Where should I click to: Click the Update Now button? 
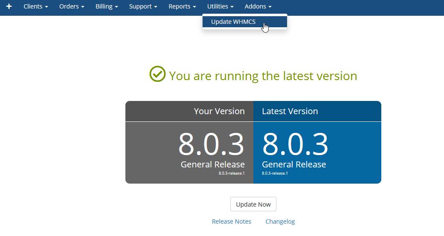(253, 204)
